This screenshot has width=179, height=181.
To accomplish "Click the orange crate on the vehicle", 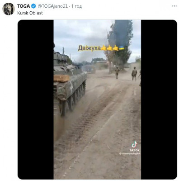I will (61, 78).
